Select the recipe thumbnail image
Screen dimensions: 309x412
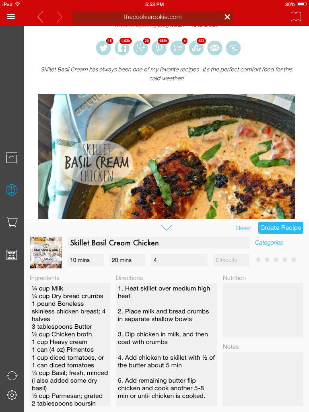[46, 253]
